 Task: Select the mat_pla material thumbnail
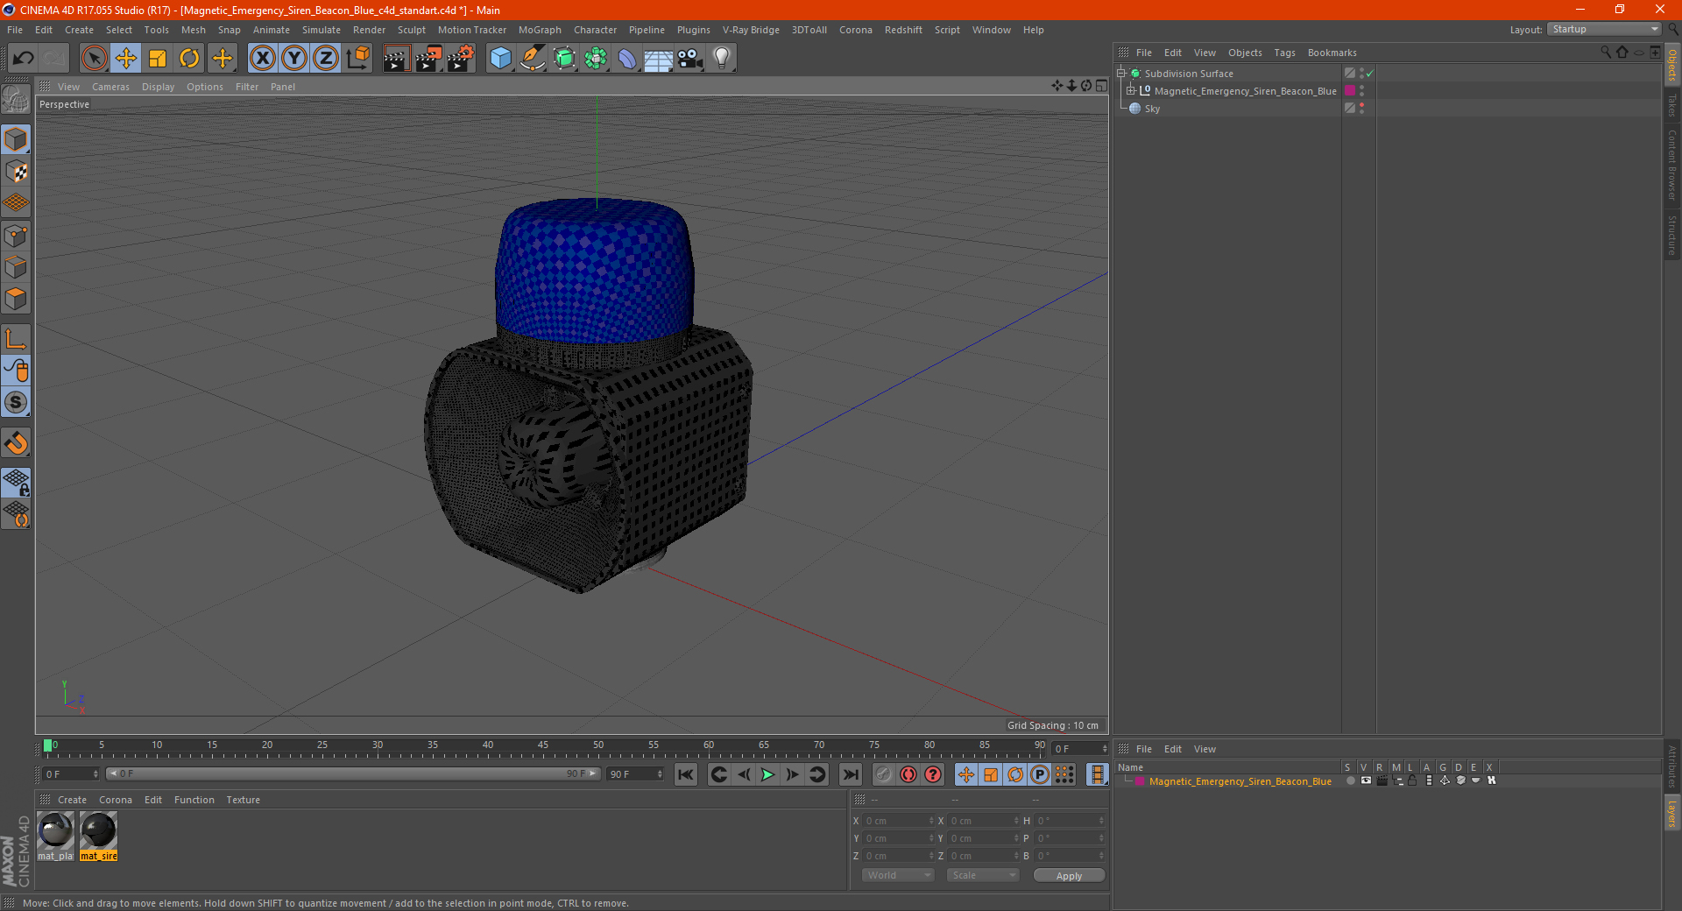(x=55, y=836)
